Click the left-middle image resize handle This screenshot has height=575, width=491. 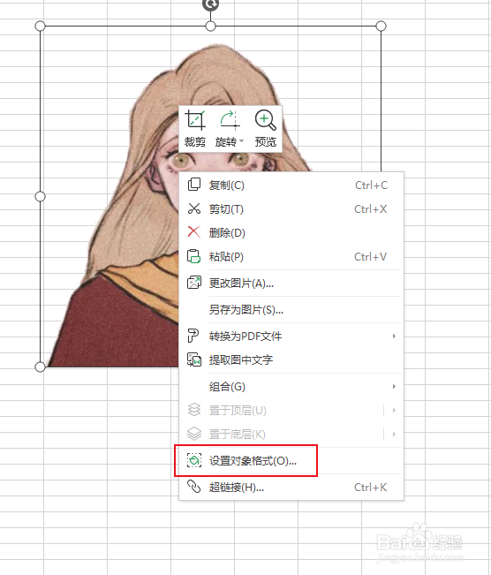[x=40, y=197]
